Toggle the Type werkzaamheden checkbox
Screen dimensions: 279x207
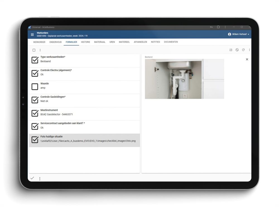[x=35, y=60]
